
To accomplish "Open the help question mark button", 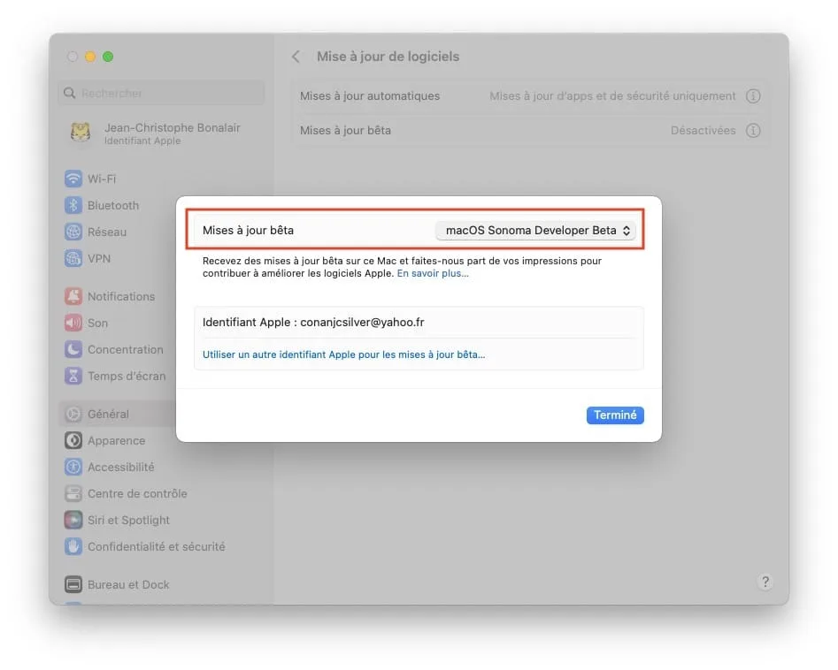I will [765, 582].
